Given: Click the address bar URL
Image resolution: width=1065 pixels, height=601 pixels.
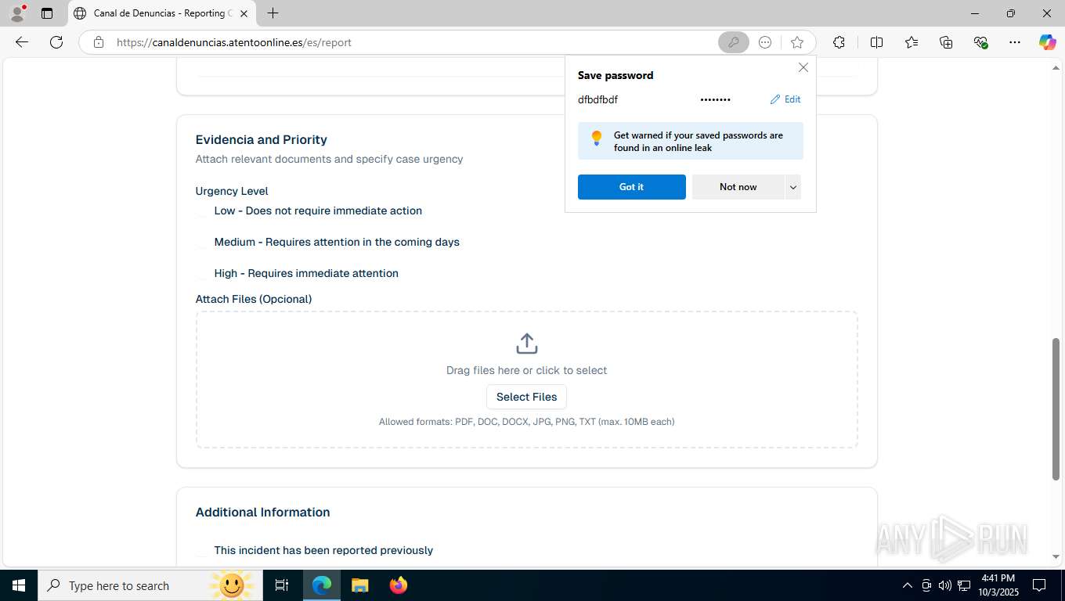Looking at the screenshot, I should tap(234, 42).
